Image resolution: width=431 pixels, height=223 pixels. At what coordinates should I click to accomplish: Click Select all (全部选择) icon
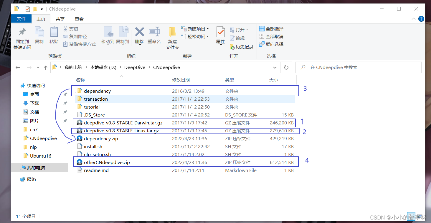pos(271,28)
